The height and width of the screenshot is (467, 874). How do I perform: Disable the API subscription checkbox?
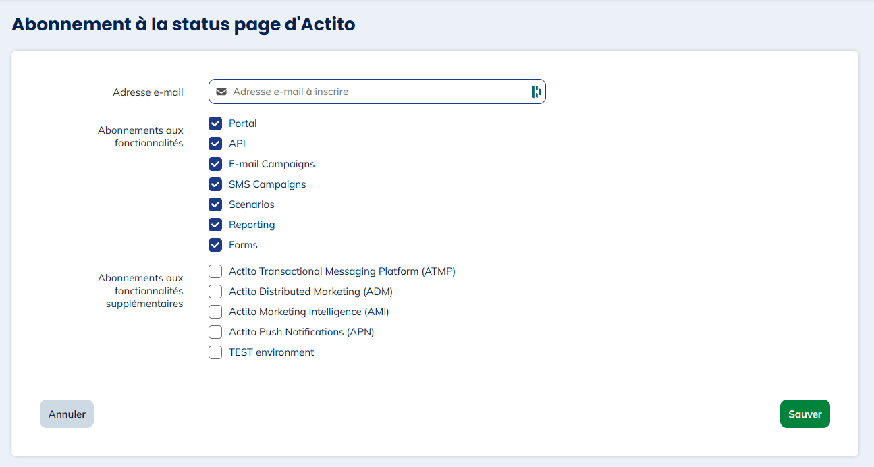(215, 144)
